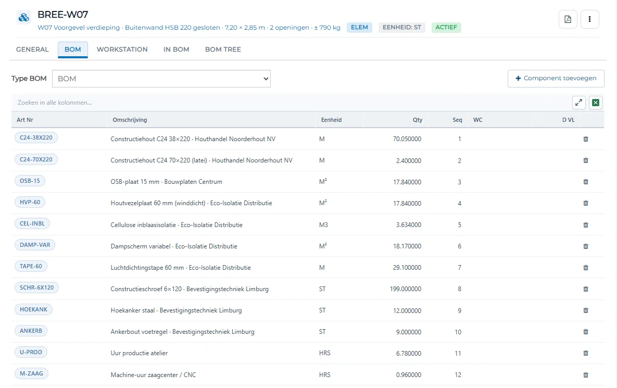617x388 pixels.
Task: Export BOM via PDF document icon
Action: coord(568,19)
